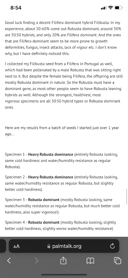128x278 pixels.
Task: Show all open tabs icon
Action: click(x=117, y=260)
